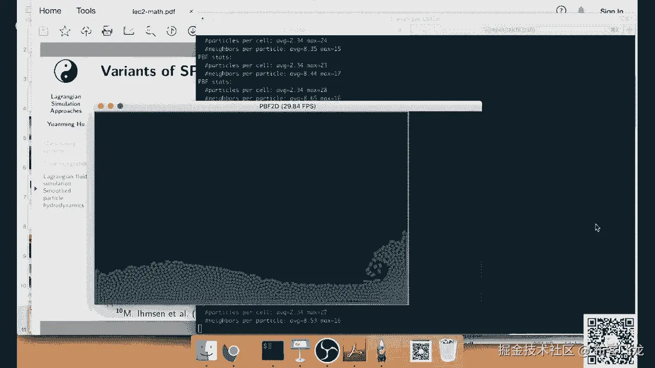
Task: Select 'Lagrangian fluid simulation' outline entry
Action: click(x=65, y=180)
